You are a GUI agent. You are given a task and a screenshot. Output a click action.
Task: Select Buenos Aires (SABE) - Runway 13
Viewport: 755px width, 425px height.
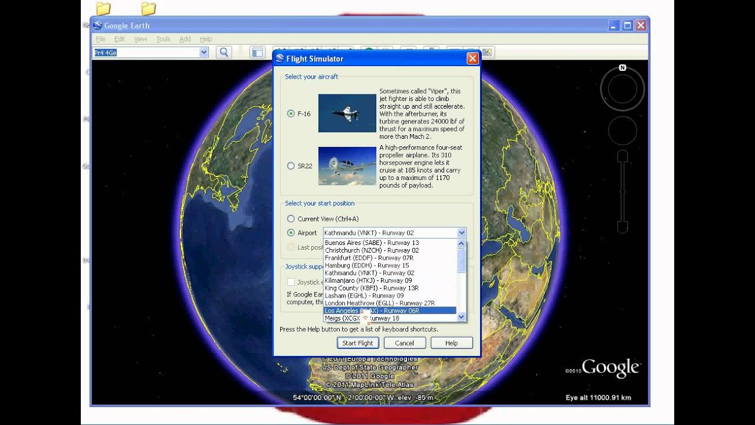390,243
